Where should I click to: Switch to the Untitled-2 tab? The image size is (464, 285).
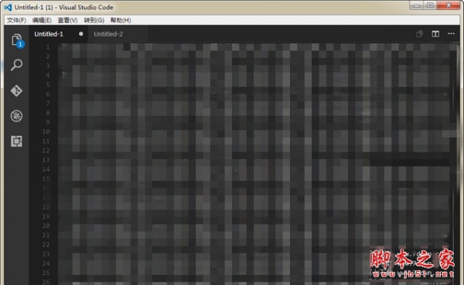click(108, 34)
